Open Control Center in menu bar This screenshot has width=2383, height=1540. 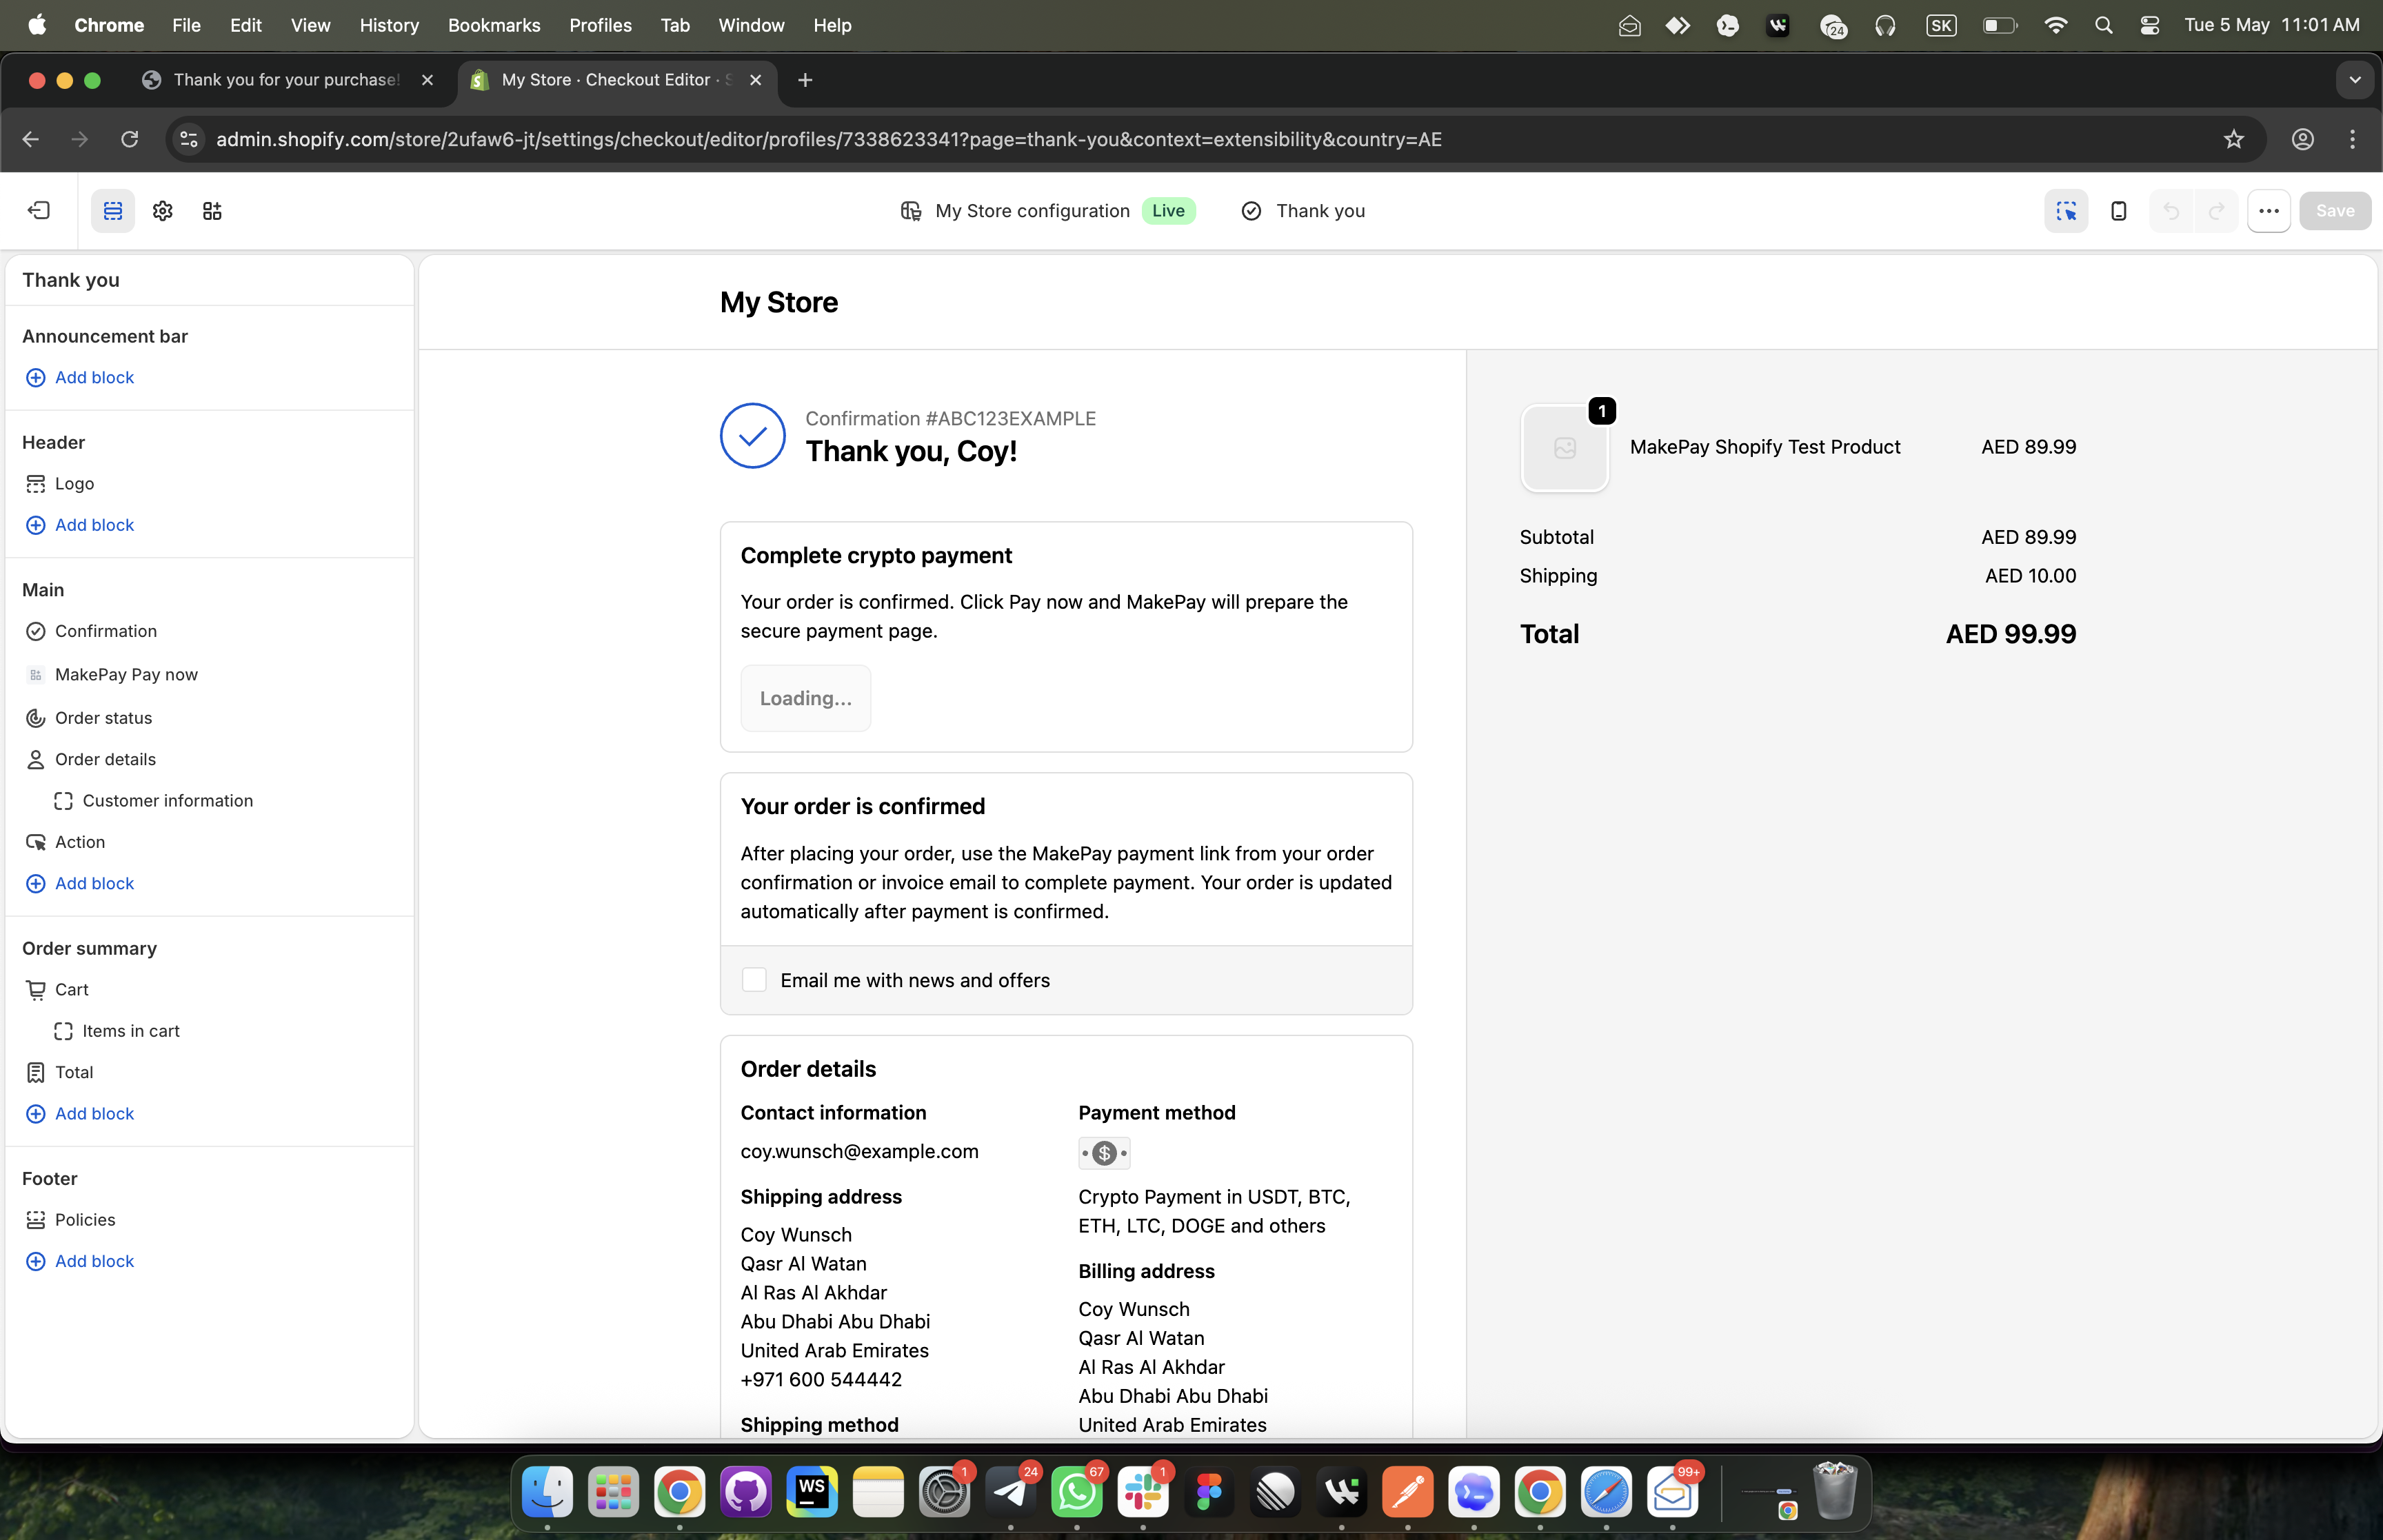point(2150,25)
